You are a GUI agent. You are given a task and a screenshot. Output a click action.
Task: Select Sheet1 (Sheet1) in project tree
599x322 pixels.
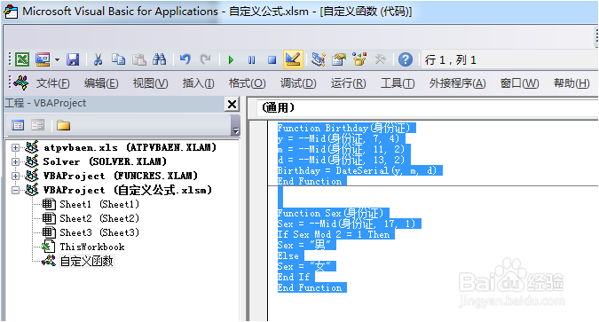(x=99, y=204)
